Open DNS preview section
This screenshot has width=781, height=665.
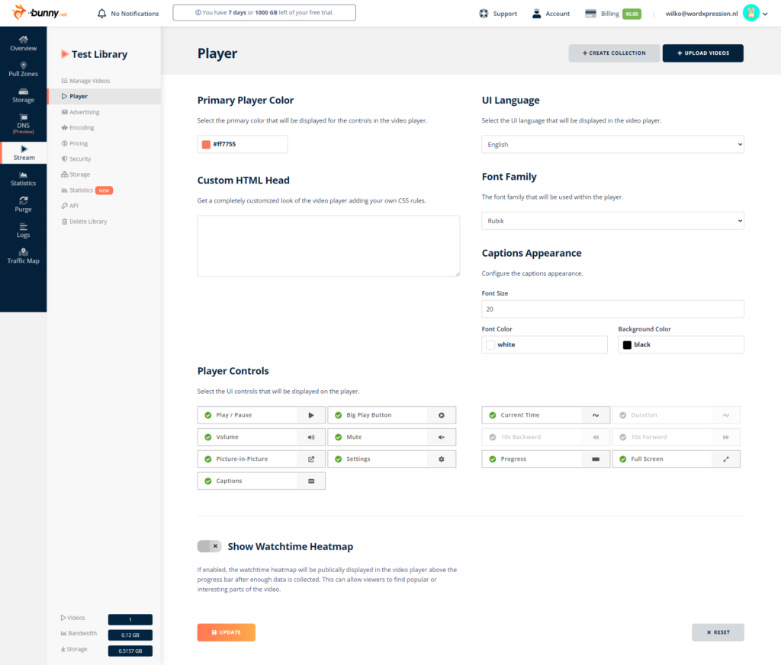pos(24,124)
